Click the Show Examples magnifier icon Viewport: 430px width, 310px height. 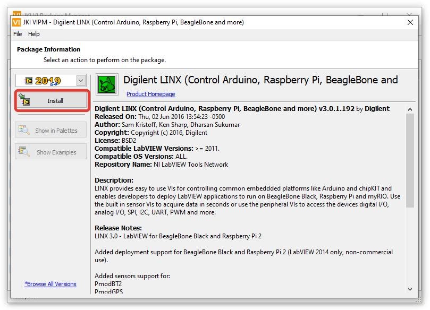pos(24,152)
